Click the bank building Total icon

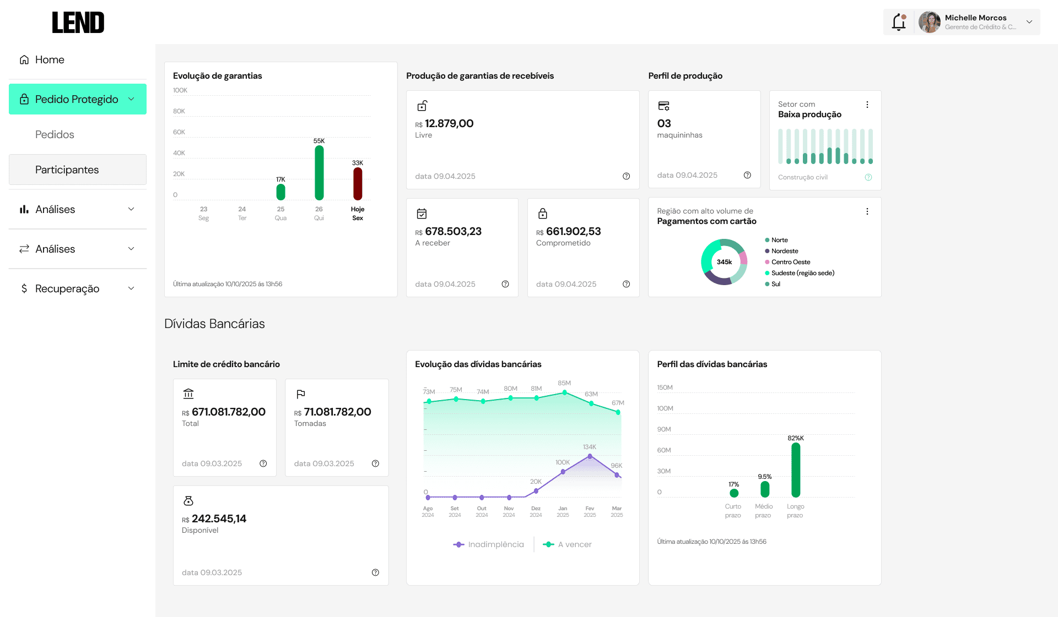pyautogui.click(x=188, y=394)
